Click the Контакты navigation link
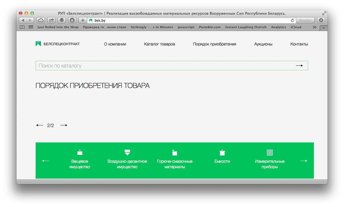 click(299, 44)
